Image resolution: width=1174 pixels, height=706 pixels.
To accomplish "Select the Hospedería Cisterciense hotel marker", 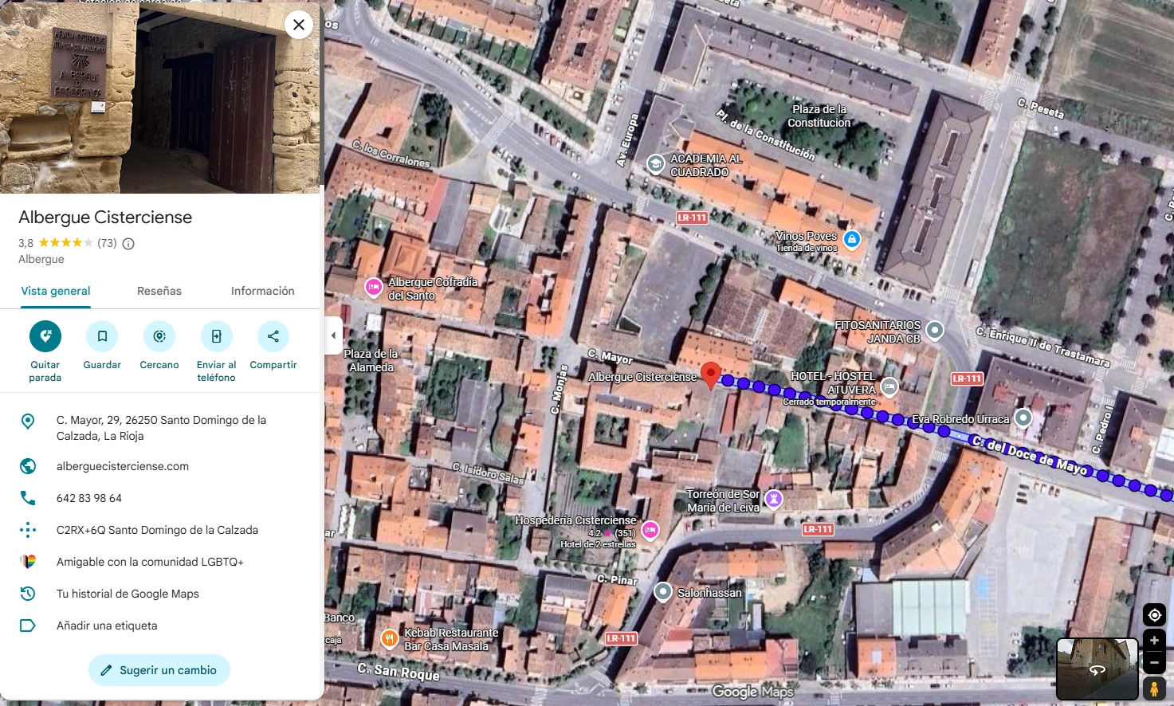I will 650,529.
